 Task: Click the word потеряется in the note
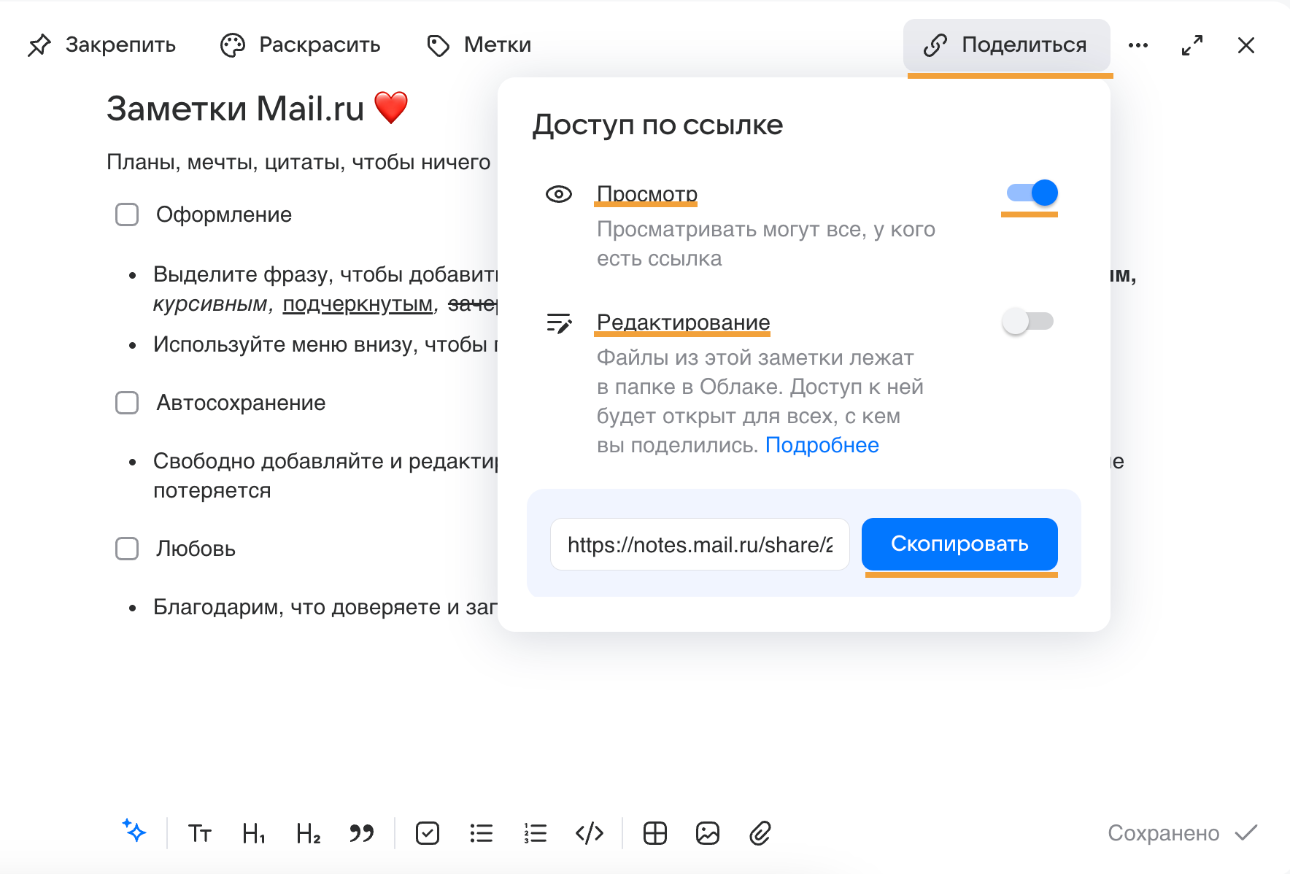212,490
